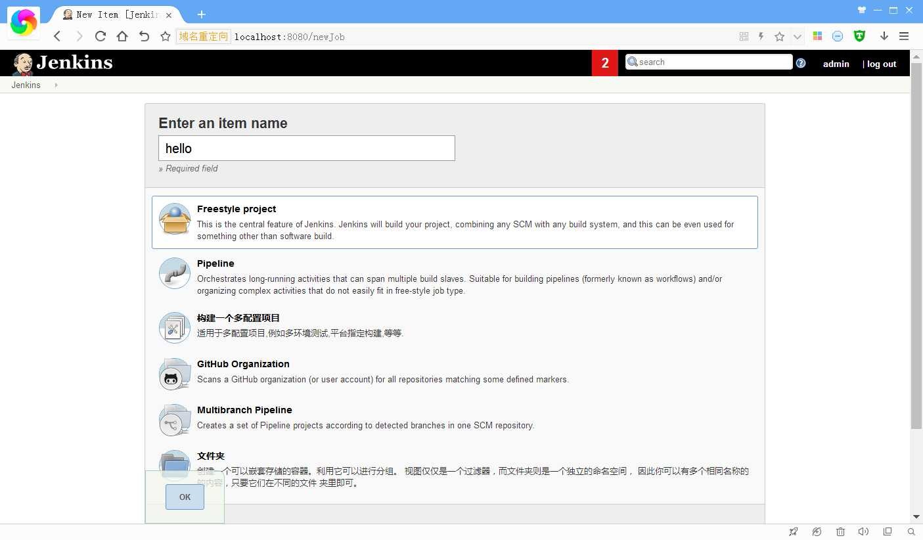Click the vertical page scrollbar thumb

click(x=916, y=246)
